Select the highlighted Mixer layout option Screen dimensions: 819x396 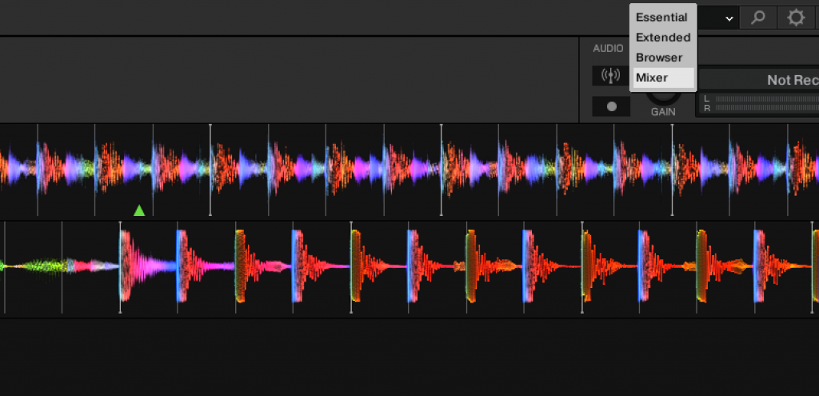point(663,78)
